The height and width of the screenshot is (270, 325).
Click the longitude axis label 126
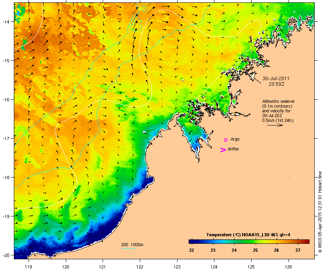click(x=288, y=267)
